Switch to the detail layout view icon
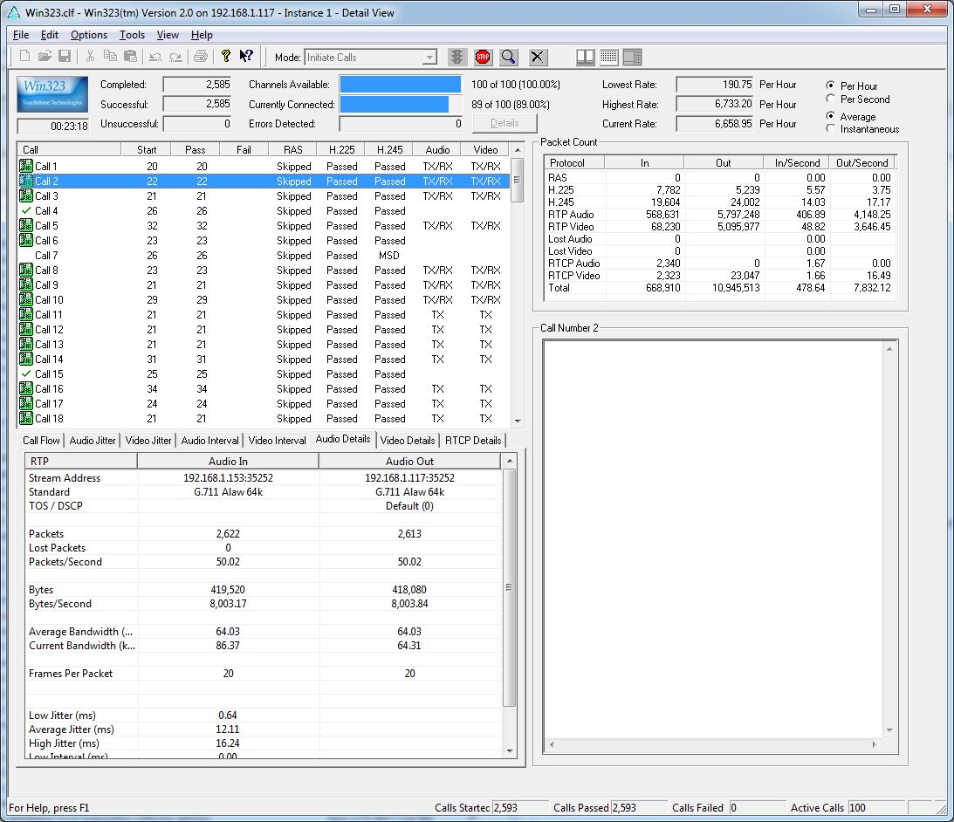The width and height of the screenshot is (954, 822). click(633, 58)
